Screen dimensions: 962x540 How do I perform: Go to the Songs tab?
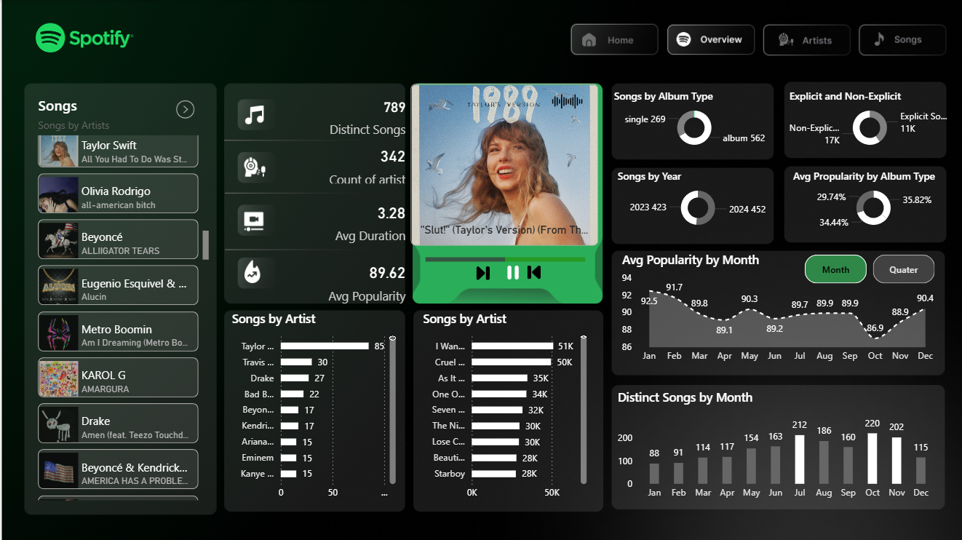coord(902,40)
